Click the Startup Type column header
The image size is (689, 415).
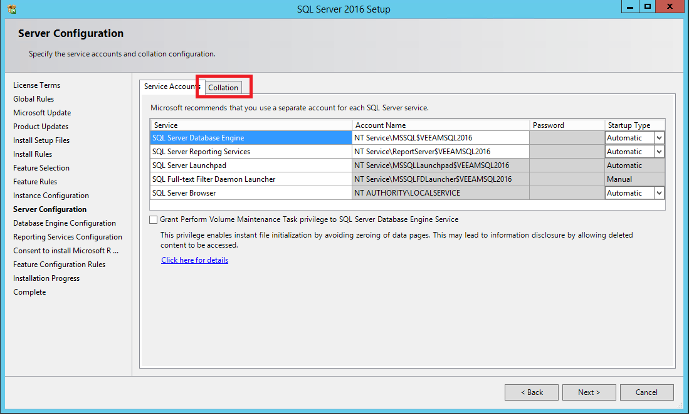tap(634, 125)
